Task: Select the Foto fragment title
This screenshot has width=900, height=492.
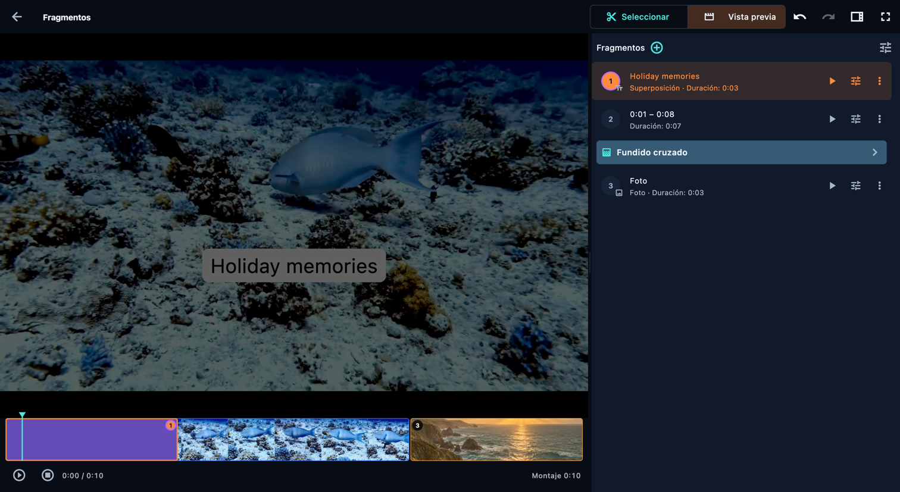Action: click(x=638, y=181)
